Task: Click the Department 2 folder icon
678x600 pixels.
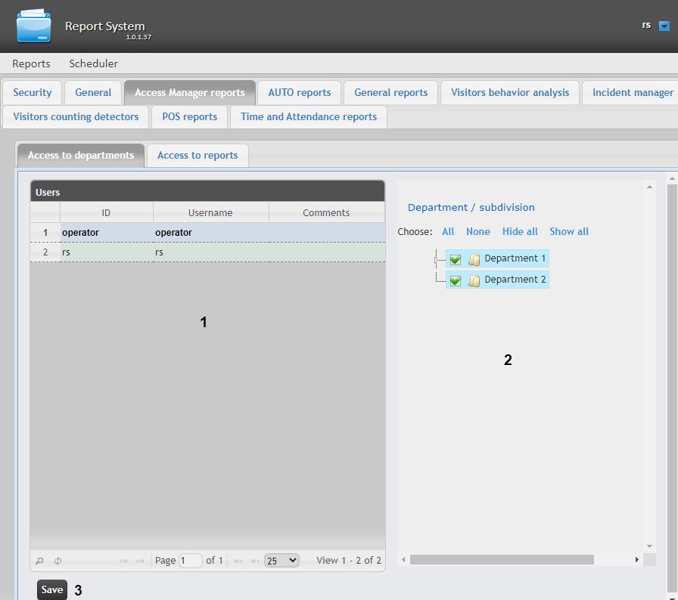Action: [x=474, y=280]
